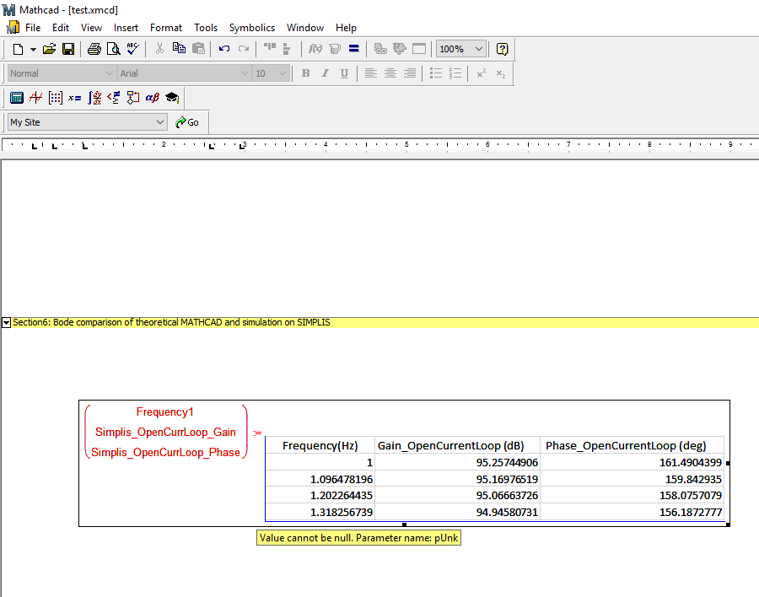The image size is (759, 597).
Task: Open the Vector and Matrix toolbar icon
Action: click(55, 98)
